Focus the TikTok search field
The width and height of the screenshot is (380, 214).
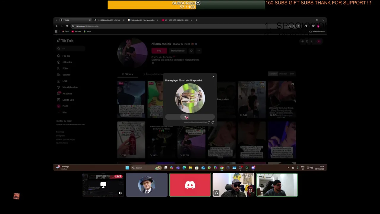[71, 48]
